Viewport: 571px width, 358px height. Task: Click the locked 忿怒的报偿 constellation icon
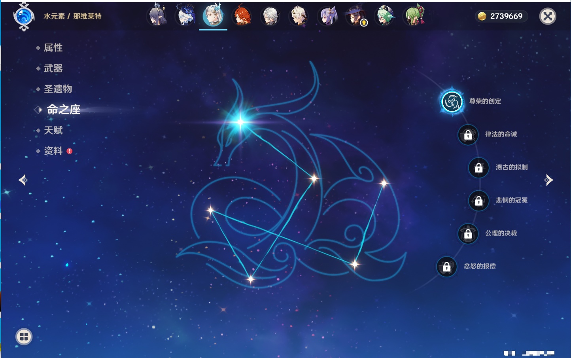[446, 267]
